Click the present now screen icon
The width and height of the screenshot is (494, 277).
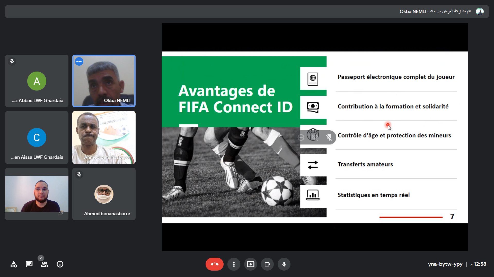250,264
